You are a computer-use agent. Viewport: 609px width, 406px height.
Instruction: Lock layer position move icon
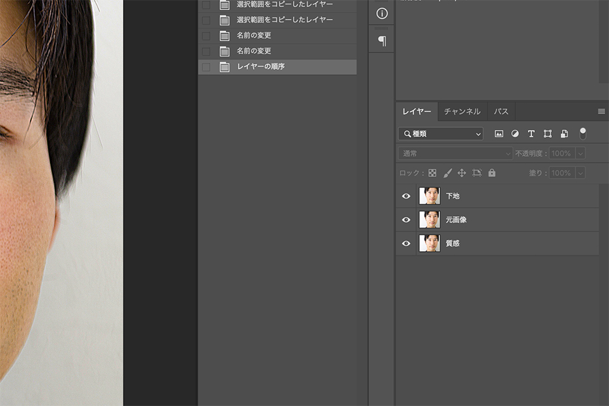click(x=462, y=173)
